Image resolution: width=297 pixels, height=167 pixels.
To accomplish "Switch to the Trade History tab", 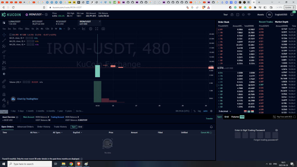I will pyautogui.click(x=60, y=127).
